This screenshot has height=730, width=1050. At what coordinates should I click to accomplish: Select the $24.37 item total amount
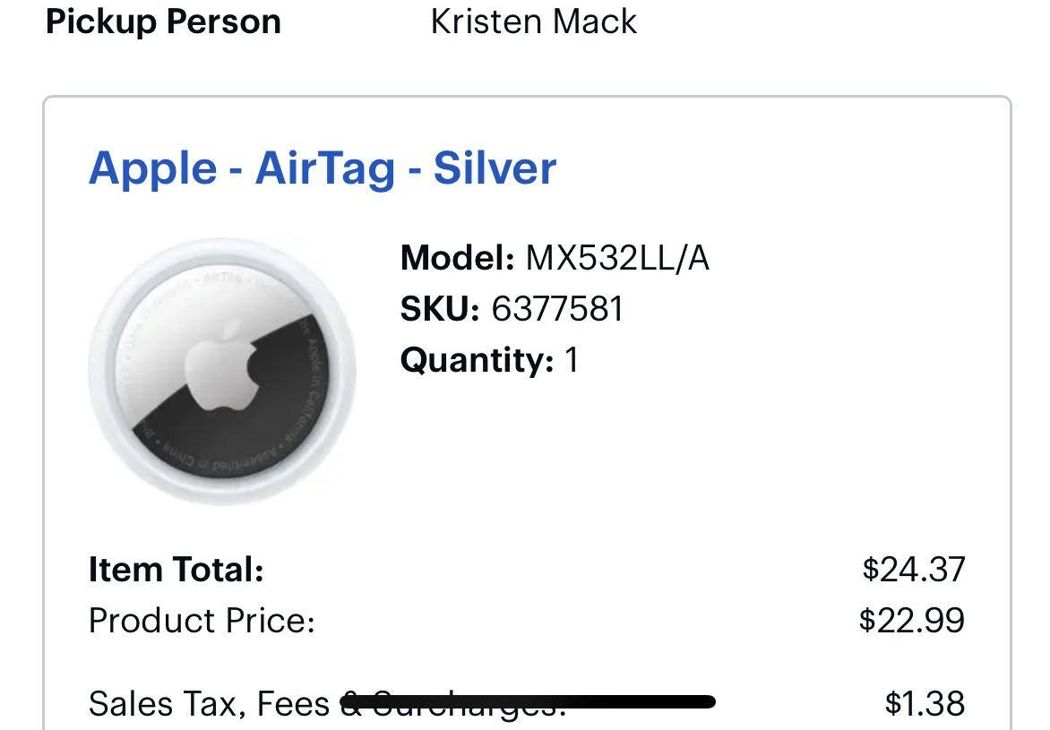coord(914,569)
